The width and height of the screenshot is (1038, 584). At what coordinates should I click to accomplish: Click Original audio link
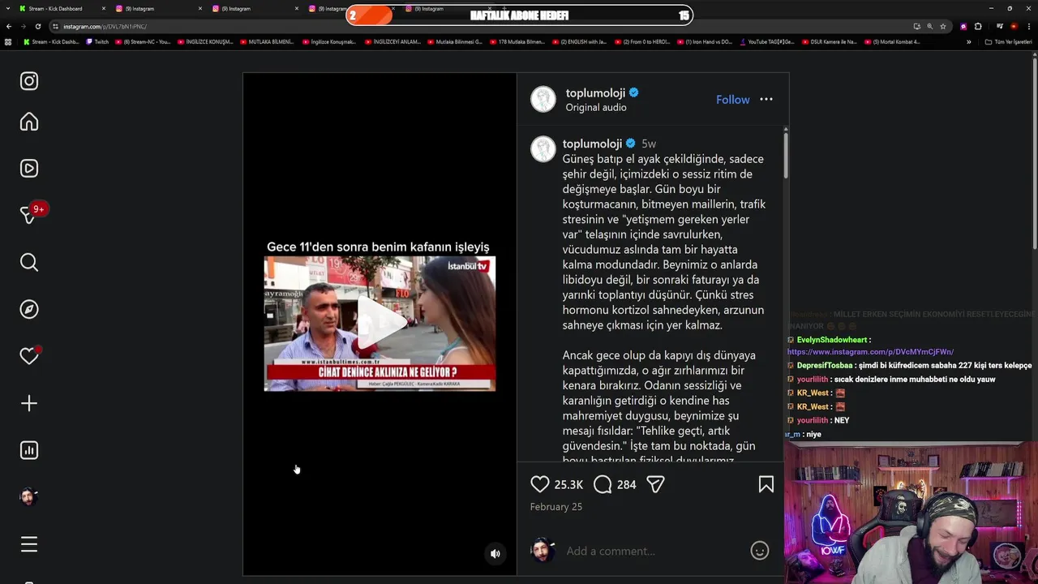tap(596, 108)
